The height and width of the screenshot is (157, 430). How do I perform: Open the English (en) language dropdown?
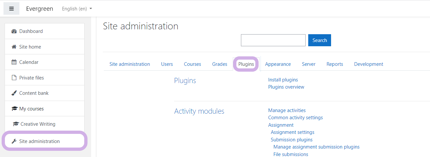[77, 9]
